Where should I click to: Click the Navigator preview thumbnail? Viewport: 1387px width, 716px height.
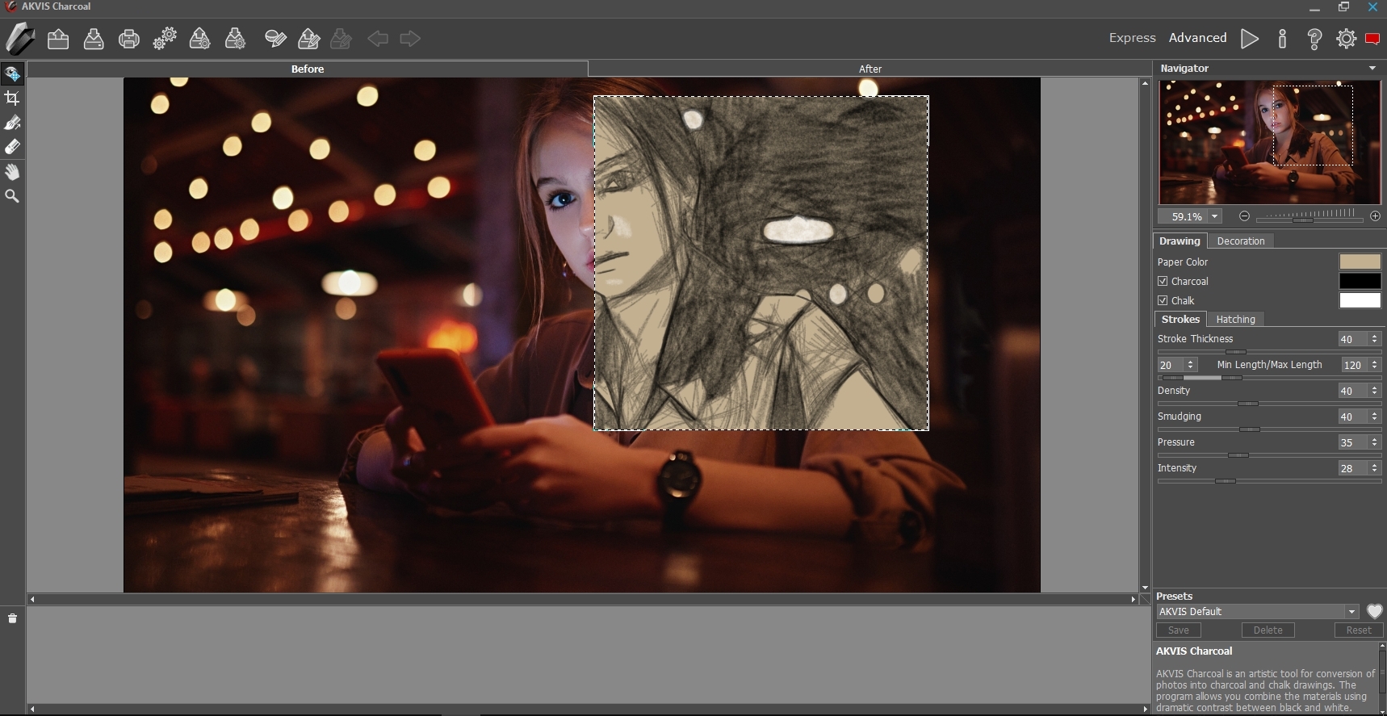1269,143
